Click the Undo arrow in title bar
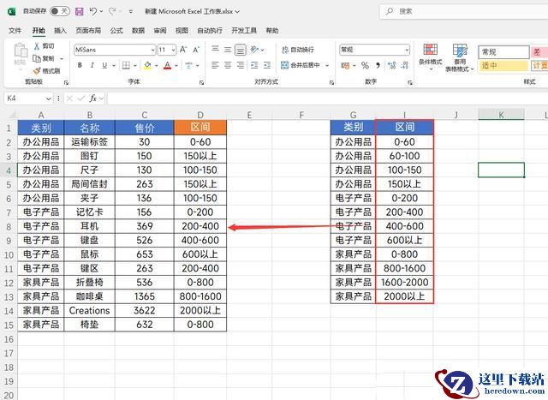The height and width of the screenshot is (400, 548). (93, 11)
